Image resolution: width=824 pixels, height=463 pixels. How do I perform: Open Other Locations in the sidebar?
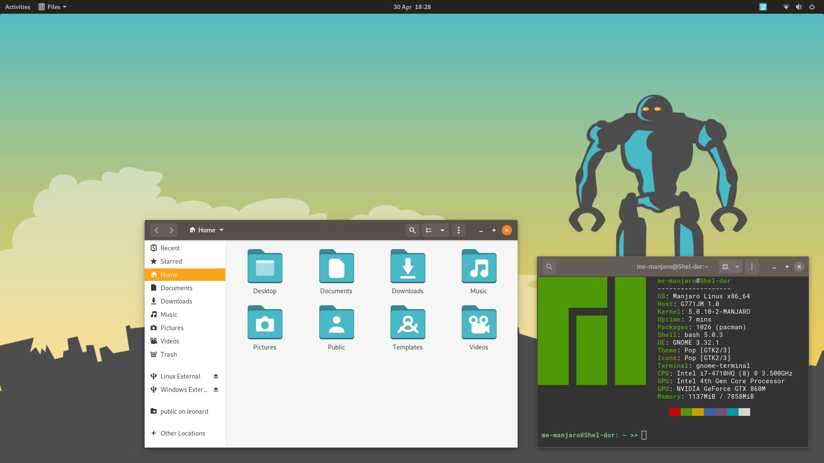(x=182, y=433)
